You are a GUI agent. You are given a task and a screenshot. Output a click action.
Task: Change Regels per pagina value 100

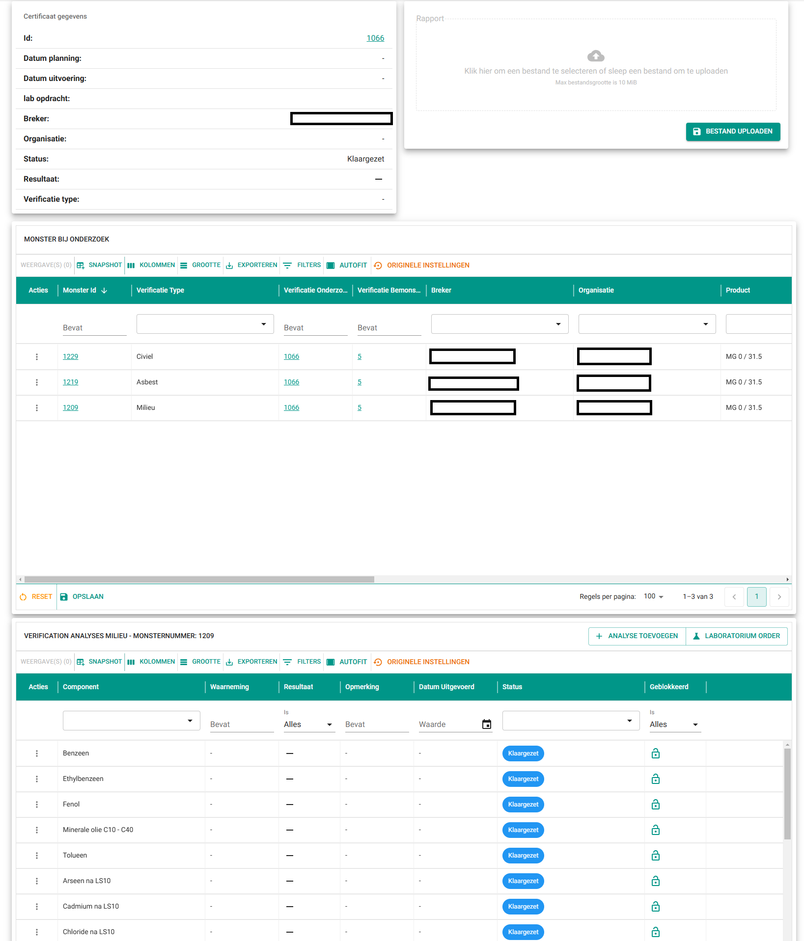click(x=654, y=596)
